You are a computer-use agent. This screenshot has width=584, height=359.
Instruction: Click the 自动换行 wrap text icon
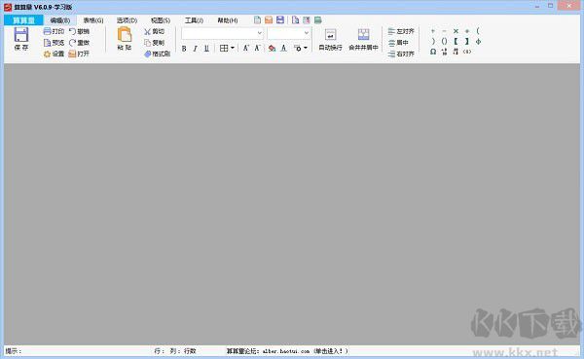(x=330, y=35)
